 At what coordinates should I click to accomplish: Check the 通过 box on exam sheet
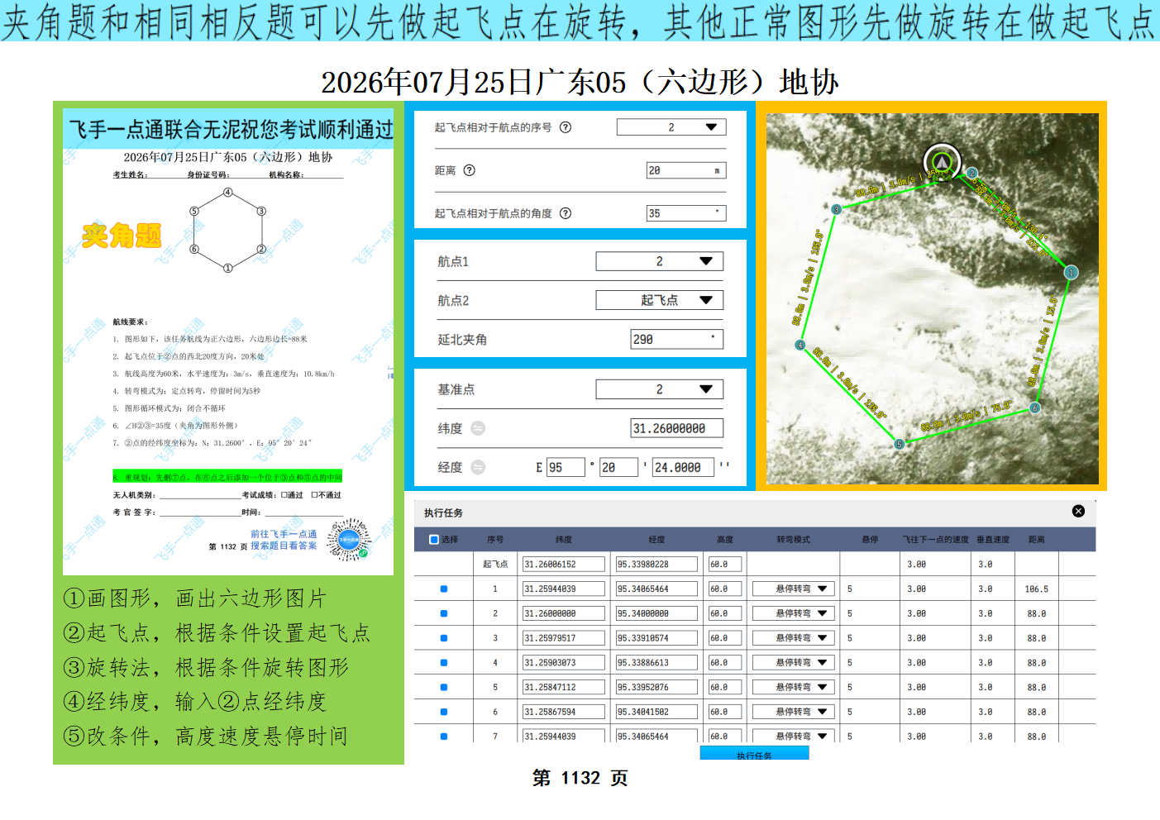point(284,495)
